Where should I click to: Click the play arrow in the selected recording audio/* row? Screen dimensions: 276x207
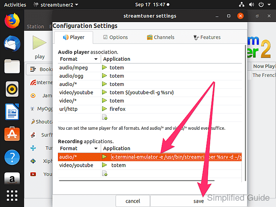pyautogui.click(x=104, y=157)
